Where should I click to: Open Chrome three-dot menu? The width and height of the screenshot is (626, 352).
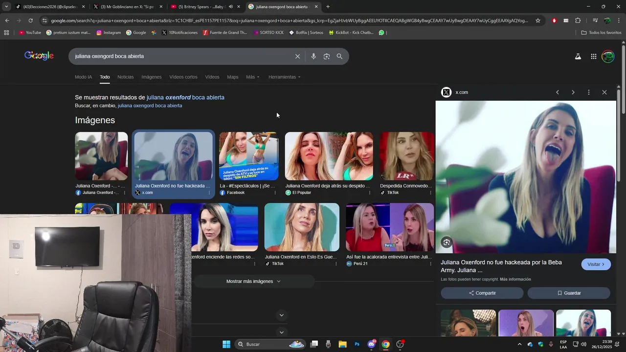pyautogui.click(x=619, y=21)
